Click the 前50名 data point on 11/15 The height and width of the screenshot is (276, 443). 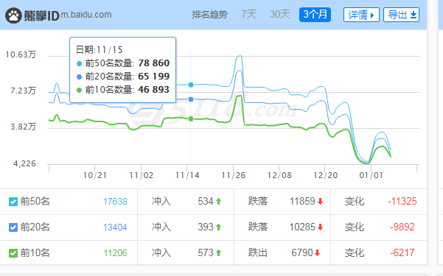pos(191,85)
